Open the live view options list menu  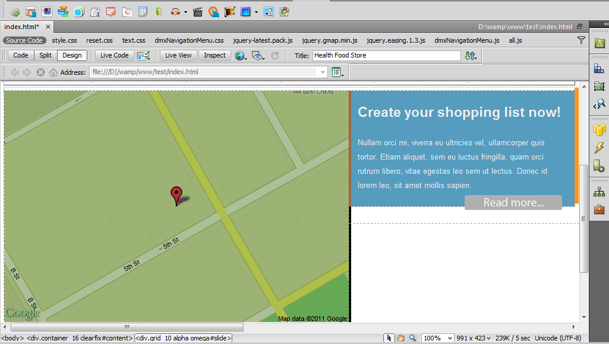click(x=337, y=72)
